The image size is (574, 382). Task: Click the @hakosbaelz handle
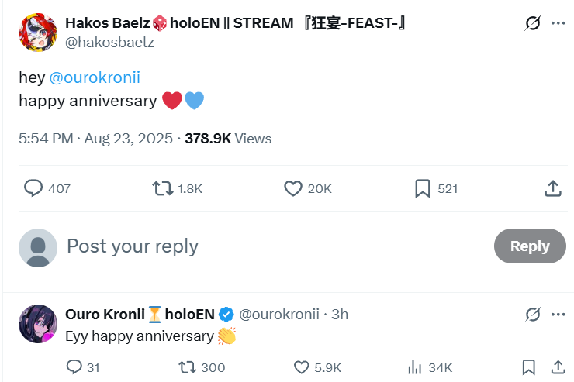[110, 42]
